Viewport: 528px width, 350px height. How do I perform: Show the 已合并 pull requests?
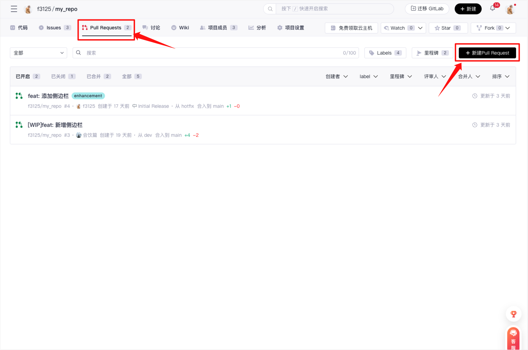99,76
